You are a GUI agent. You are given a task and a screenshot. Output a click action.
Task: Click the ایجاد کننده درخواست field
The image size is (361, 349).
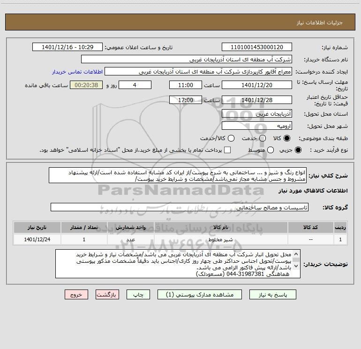pyautogui.click(x=198, y=72)
